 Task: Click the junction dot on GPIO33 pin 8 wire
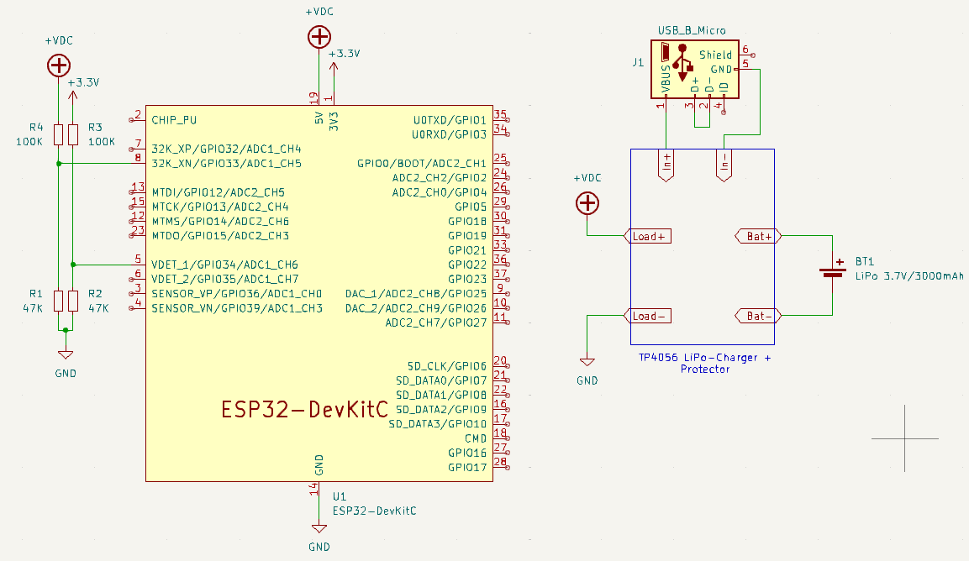(59, 164)
